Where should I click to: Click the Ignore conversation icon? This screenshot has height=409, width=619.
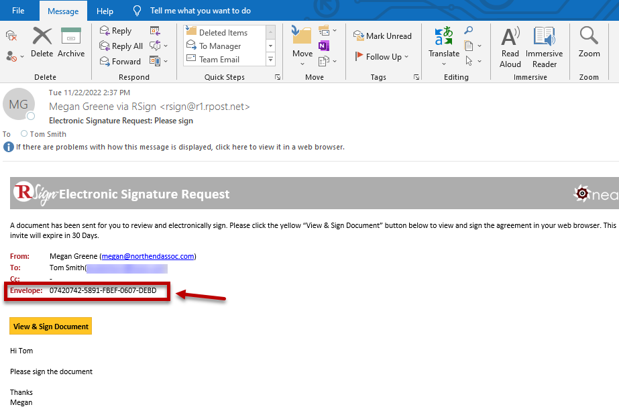(11, 36)
